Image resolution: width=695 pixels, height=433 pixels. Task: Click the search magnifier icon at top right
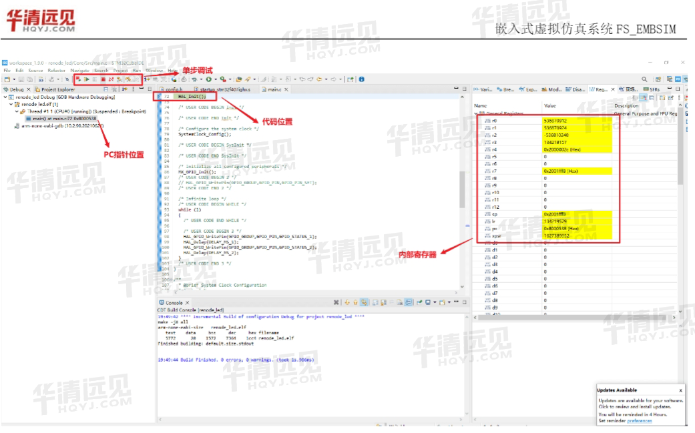coord(645,79)
